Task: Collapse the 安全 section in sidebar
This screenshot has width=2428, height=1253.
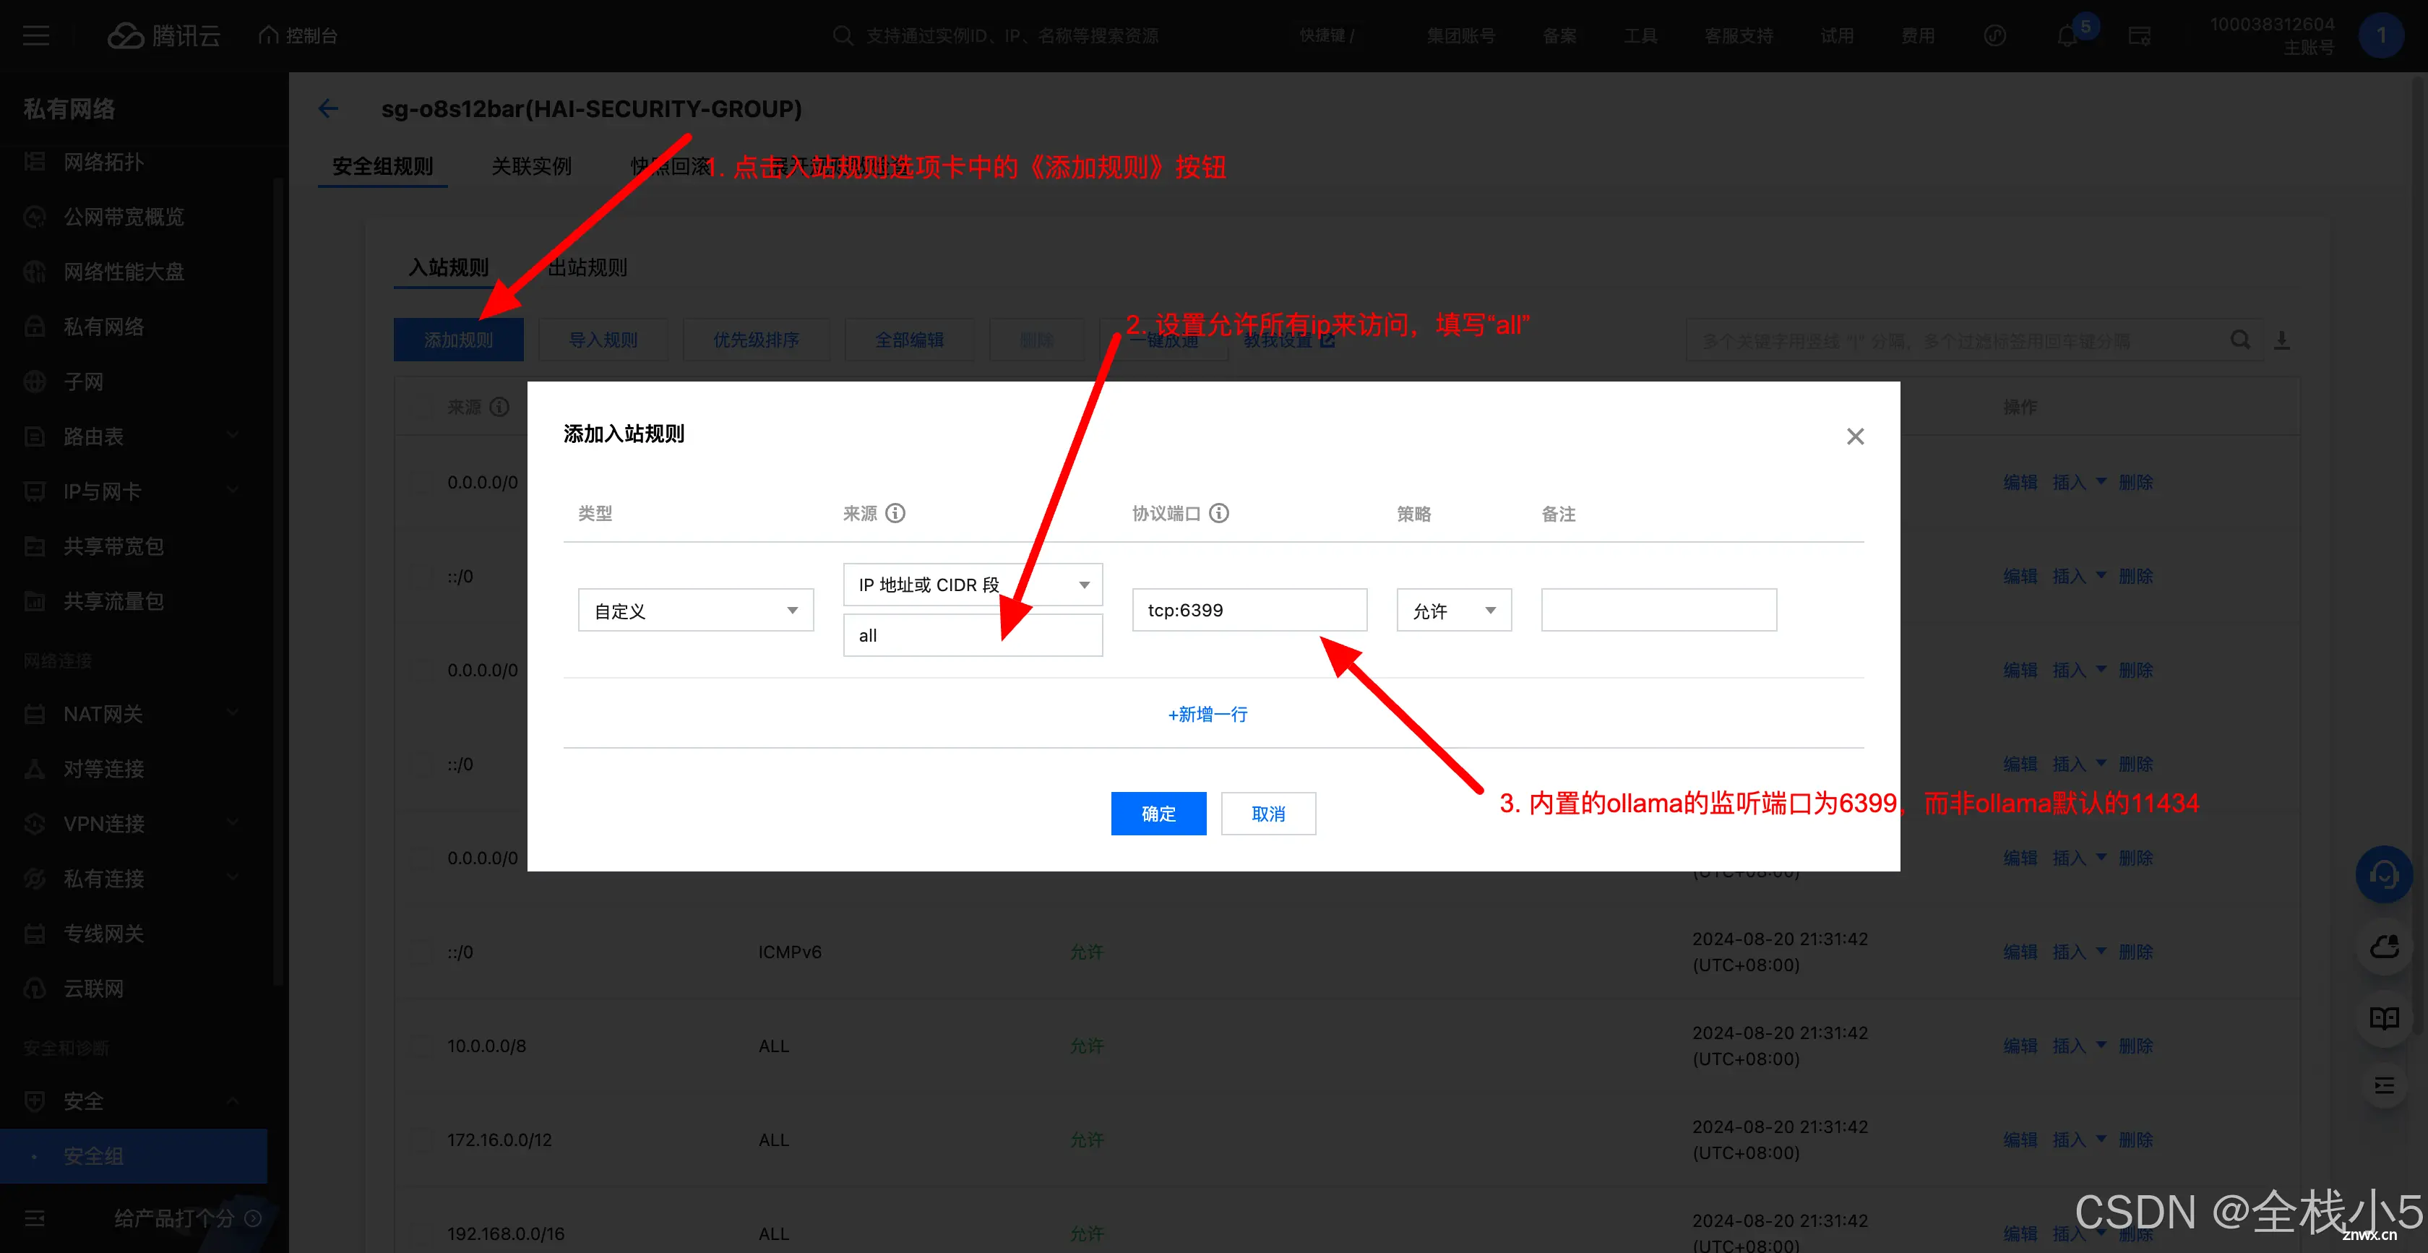Action: [x=233, y=1101]
